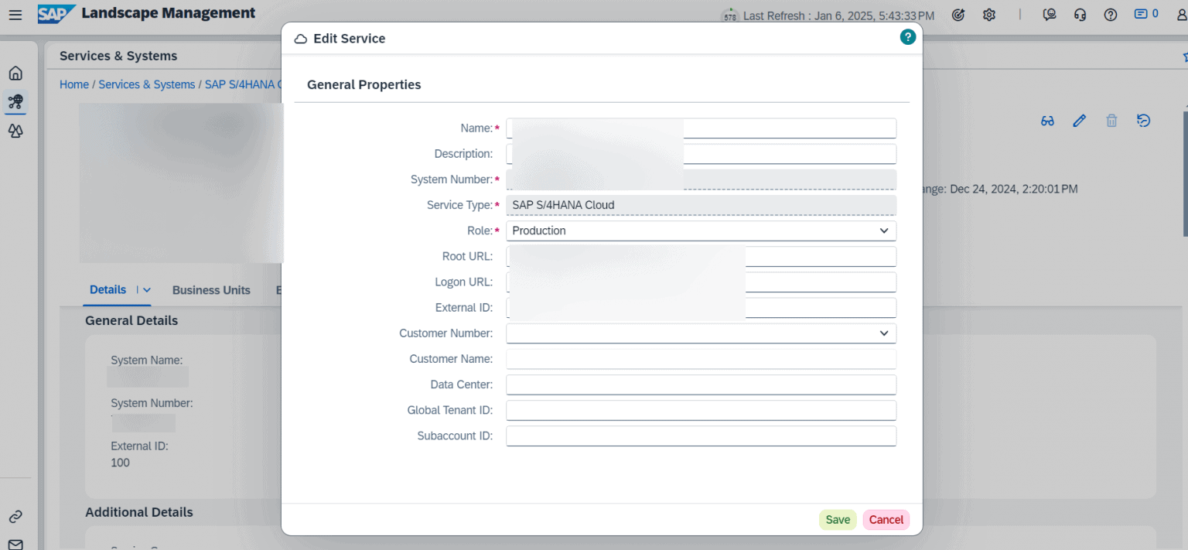The height and width of the screenshot is (550, 1188).
Task: Click the green question mark in the dialog header
Action: [x=907, y=36]
